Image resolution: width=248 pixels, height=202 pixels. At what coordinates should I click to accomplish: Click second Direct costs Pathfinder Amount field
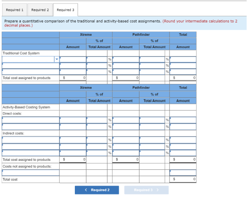[x=126, y=127]
